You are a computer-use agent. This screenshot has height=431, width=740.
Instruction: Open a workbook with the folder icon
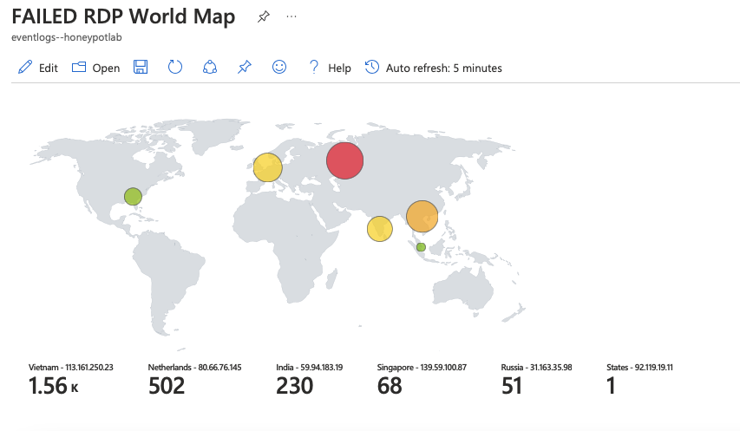point(79,68)
